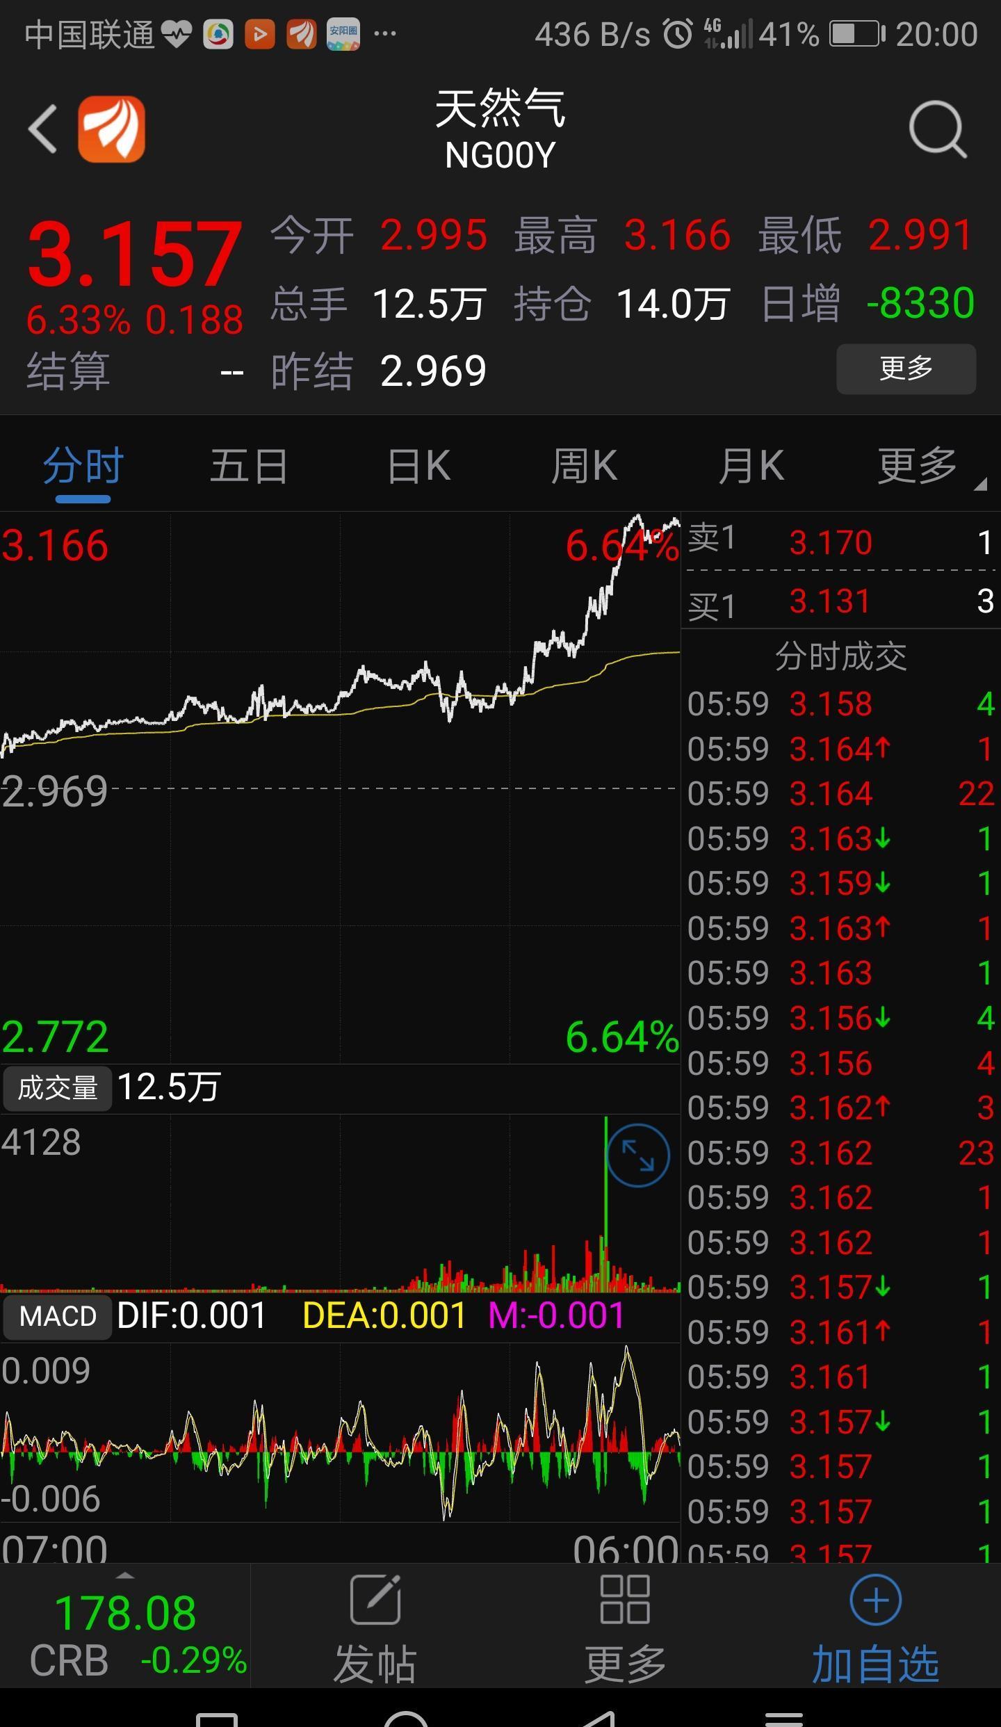The image size is (1001, 1727).
Task: Tap the 4G signal strength icon
Action: (x=728, y=33)
